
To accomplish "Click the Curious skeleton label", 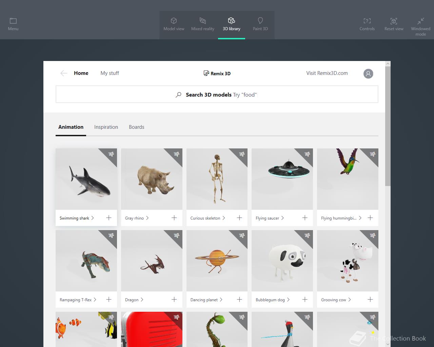I will click(205, 218).
